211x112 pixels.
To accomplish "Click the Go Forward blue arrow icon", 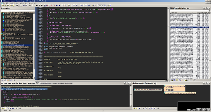I will click(59, 6).
